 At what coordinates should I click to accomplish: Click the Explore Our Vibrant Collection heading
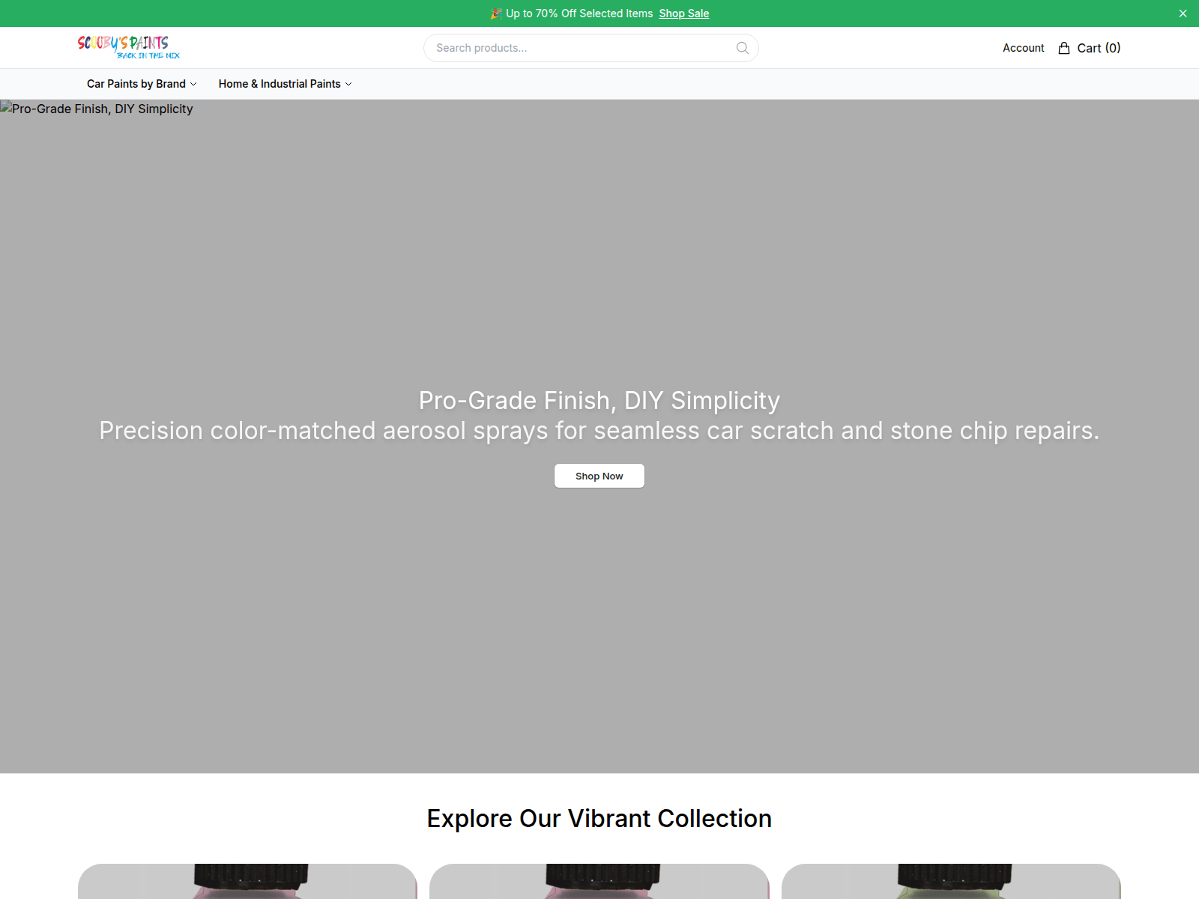(x=599, y=819)
